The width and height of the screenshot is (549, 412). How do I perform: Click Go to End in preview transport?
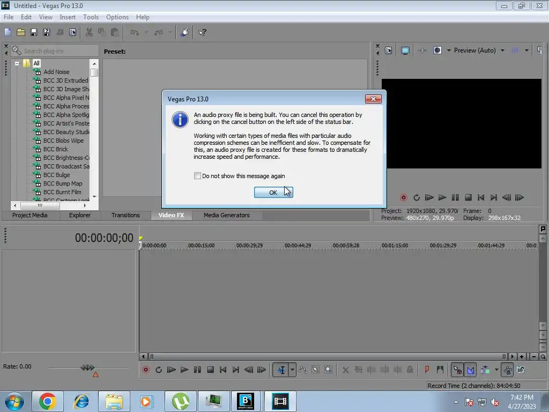(494, 197)
